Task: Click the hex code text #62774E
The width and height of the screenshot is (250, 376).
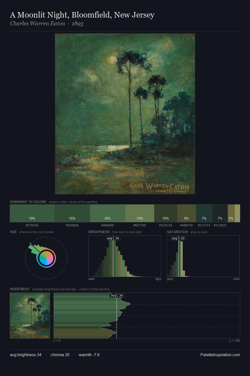Action: tap(140, 225)
